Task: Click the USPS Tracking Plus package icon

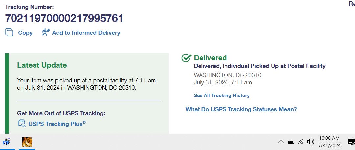Action: (x=22, y=123)
